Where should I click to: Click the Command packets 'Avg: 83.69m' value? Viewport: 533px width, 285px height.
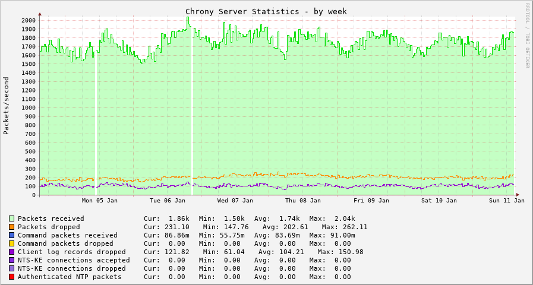click(x=277, y=235)
